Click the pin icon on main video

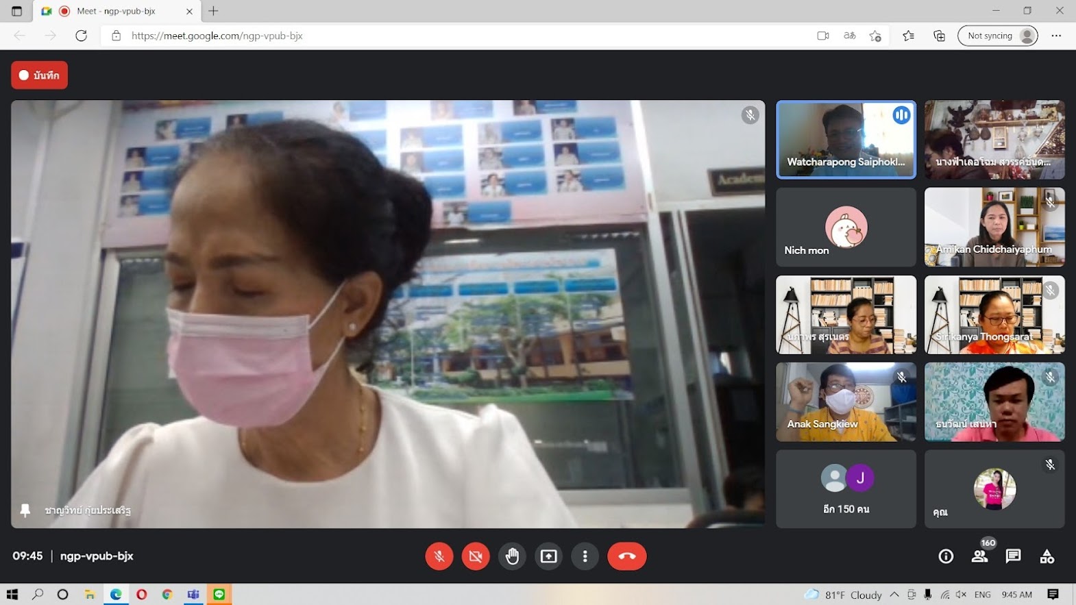tap(25, 510)
